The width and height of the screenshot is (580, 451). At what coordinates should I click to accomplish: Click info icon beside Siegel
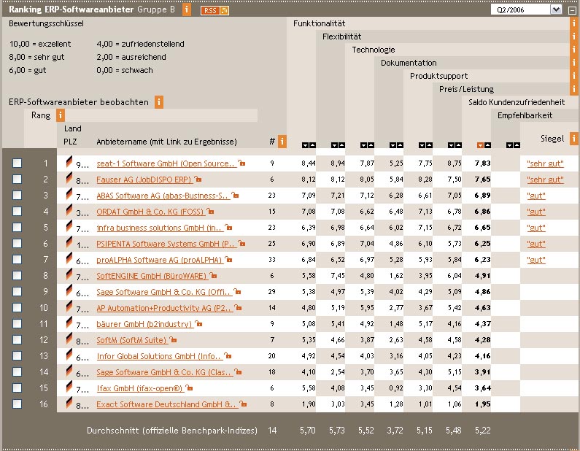[573, 138]
